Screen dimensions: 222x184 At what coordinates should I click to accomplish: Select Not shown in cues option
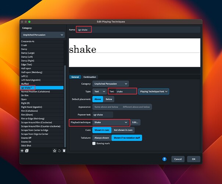click(123, 130)
